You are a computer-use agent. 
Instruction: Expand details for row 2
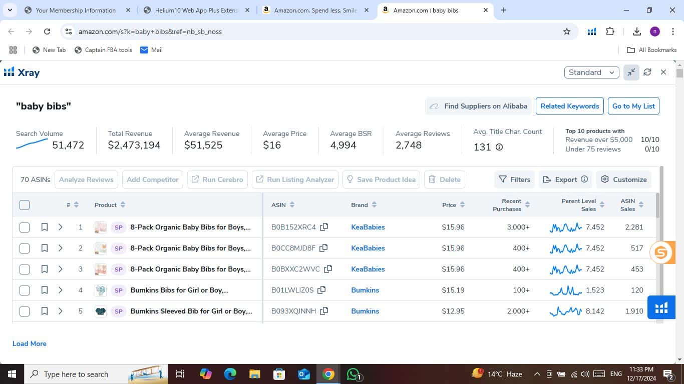[60, 248]
